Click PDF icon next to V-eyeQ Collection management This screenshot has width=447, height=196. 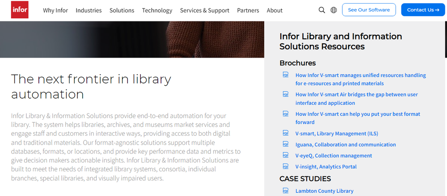point(285,155)
